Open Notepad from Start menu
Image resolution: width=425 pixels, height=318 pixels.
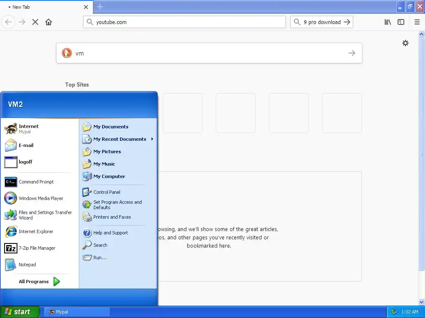(x=39, y=265)
